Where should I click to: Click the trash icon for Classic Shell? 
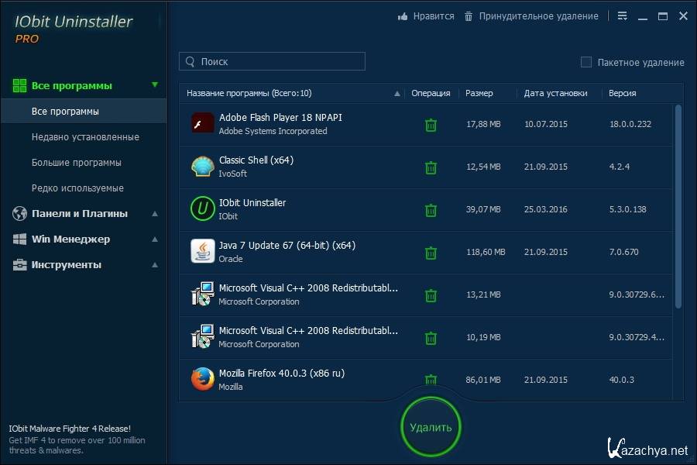click(431, 167)
